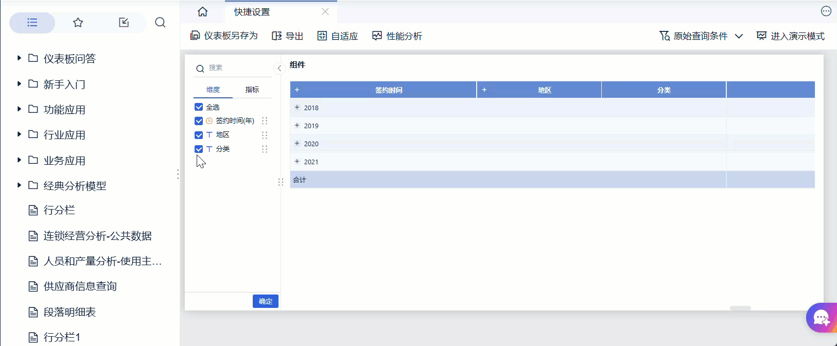Expand the 2020 row
837x346 pixels.
coord(297,143)
